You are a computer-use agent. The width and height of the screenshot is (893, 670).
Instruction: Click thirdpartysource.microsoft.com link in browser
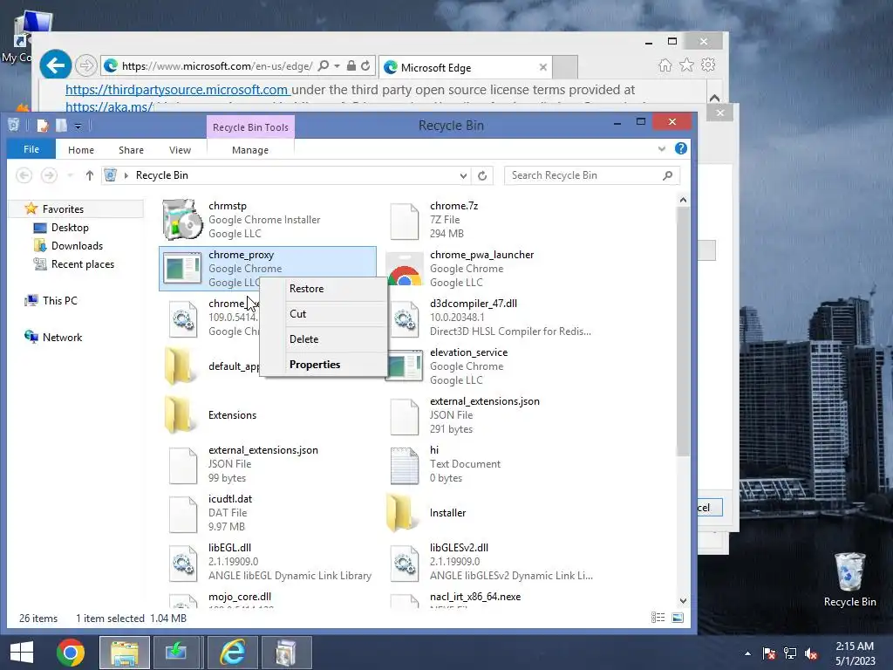click(x=177, y=90)
